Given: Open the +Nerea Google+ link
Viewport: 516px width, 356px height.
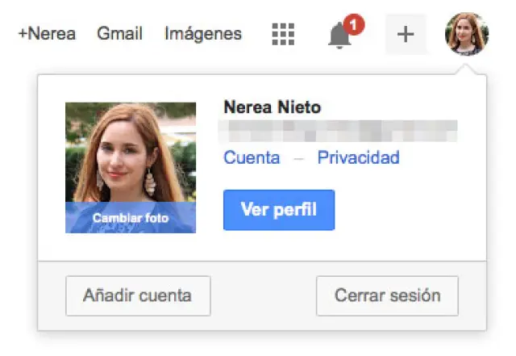Looking at the screenshot, I should pyautogui.click(x=47, y=34).
